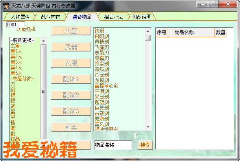Viewport: 240px width, 161px height.
Task: Click the 衣服 button
Action: (x=71, y=63)
